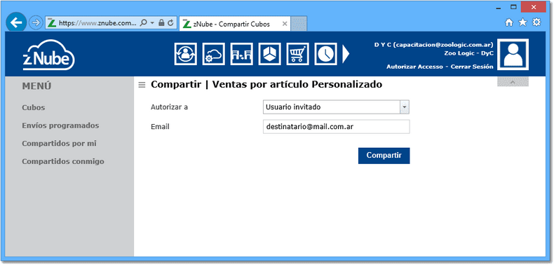The width and height of the screenshot is (554, 265).
Task: Open the browser tools gear
Action: tap(536, 22)
